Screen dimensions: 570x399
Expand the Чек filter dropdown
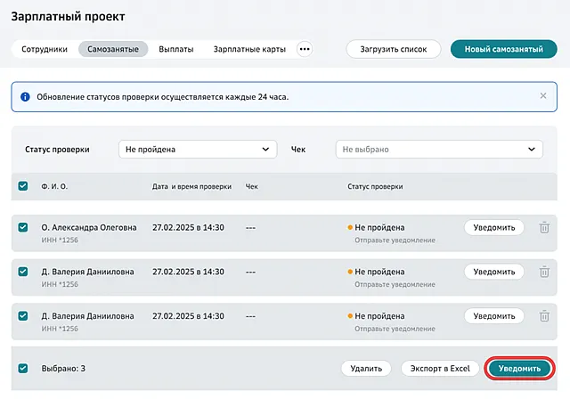(x=438, y=150)
